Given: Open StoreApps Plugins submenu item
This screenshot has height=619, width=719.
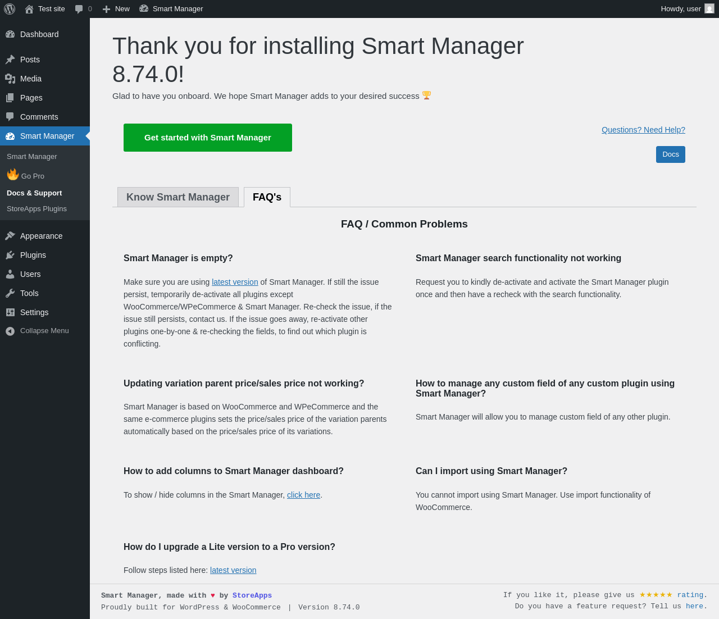Looking at the screenshot, I should pos(37,209).
